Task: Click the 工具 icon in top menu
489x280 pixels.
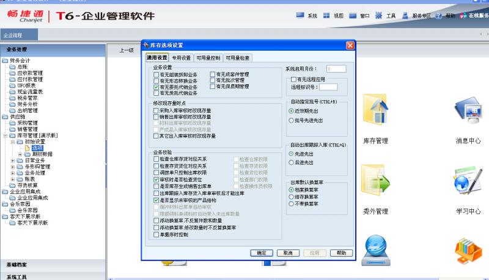Action: (378, 15)
